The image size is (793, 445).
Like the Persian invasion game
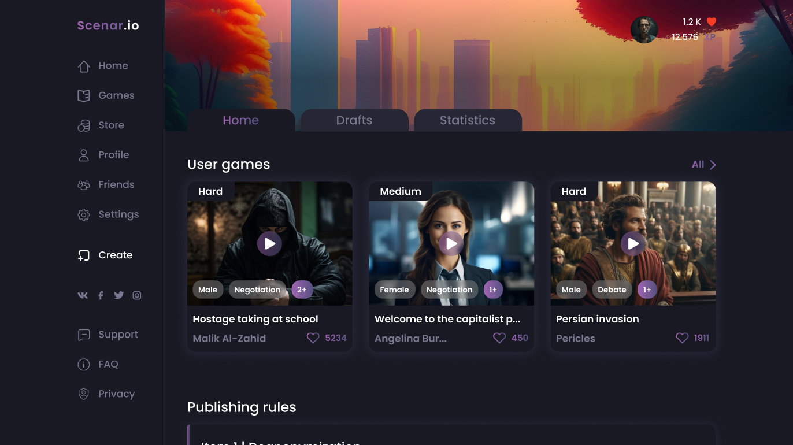click(x=682, y=338)
